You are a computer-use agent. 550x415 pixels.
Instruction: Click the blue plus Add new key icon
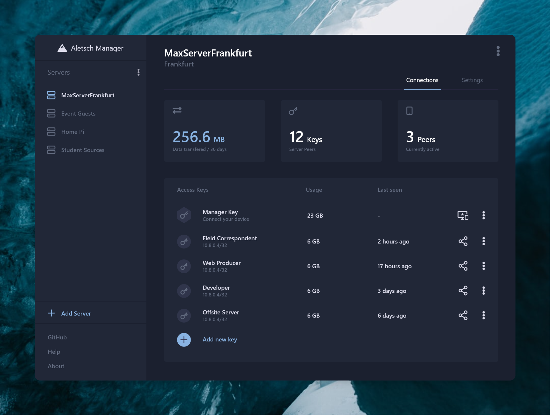184,340
